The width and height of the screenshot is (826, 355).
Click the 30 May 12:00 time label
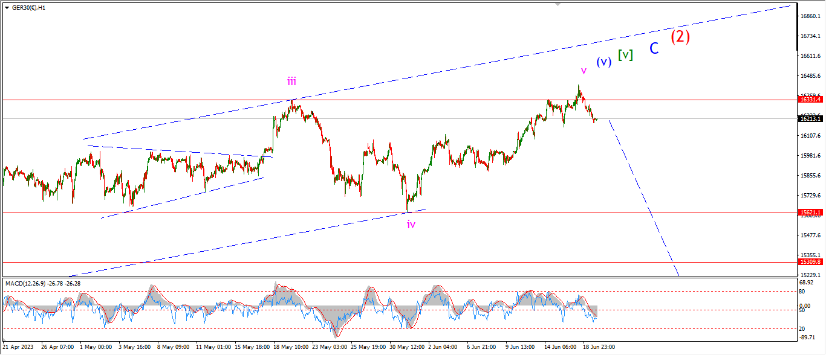408,348
